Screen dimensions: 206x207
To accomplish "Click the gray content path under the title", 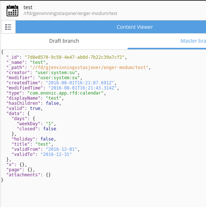I will 70,14.
